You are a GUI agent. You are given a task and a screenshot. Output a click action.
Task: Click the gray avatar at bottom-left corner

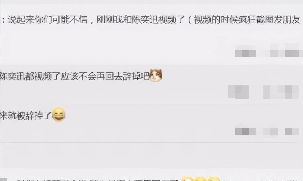pos(4,180)
